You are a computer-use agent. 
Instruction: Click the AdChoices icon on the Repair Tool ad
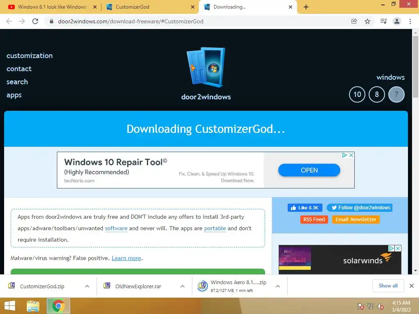tap(345, 155)
